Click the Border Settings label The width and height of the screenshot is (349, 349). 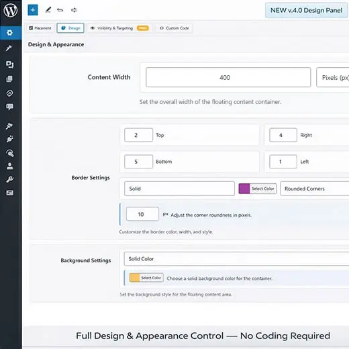(91, 178)
